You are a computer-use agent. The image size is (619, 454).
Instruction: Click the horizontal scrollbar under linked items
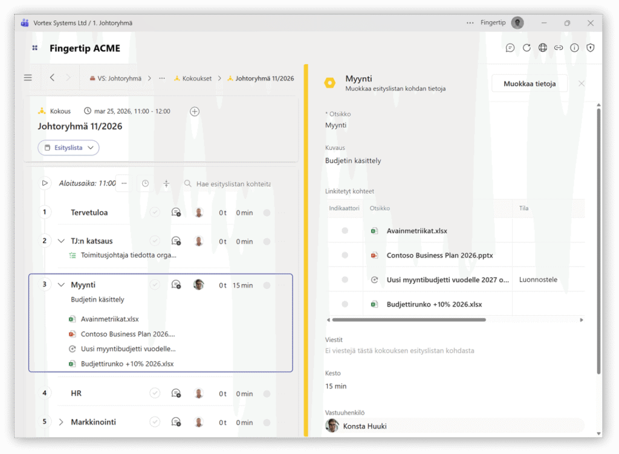tap(409, 320)
